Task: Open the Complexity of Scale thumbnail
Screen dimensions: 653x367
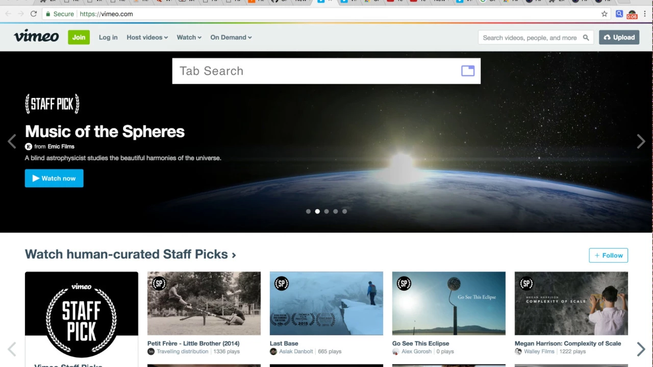Action: [x=571, y=303]
